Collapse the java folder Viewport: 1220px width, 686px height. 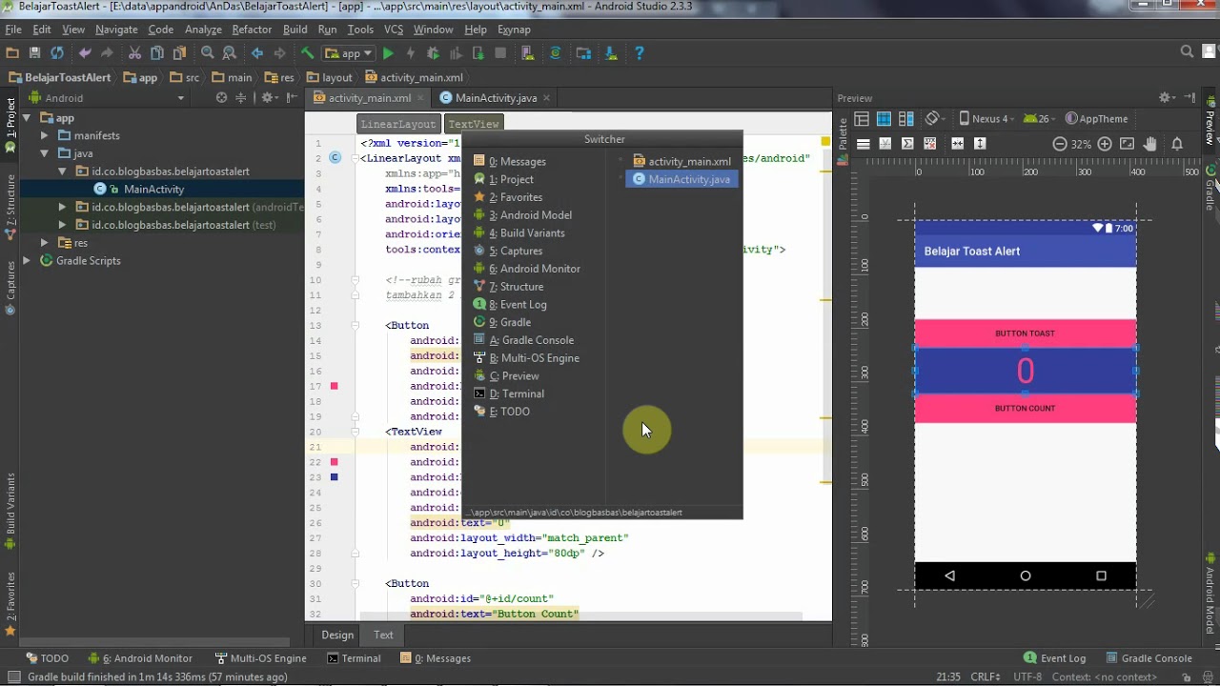44,153
